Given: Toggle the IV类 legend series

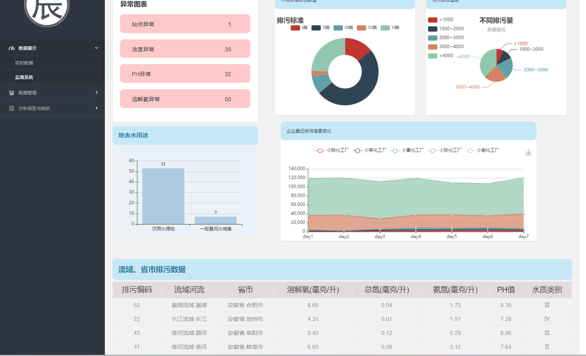Looking at the screenshot, I should [x=367, y=27].
